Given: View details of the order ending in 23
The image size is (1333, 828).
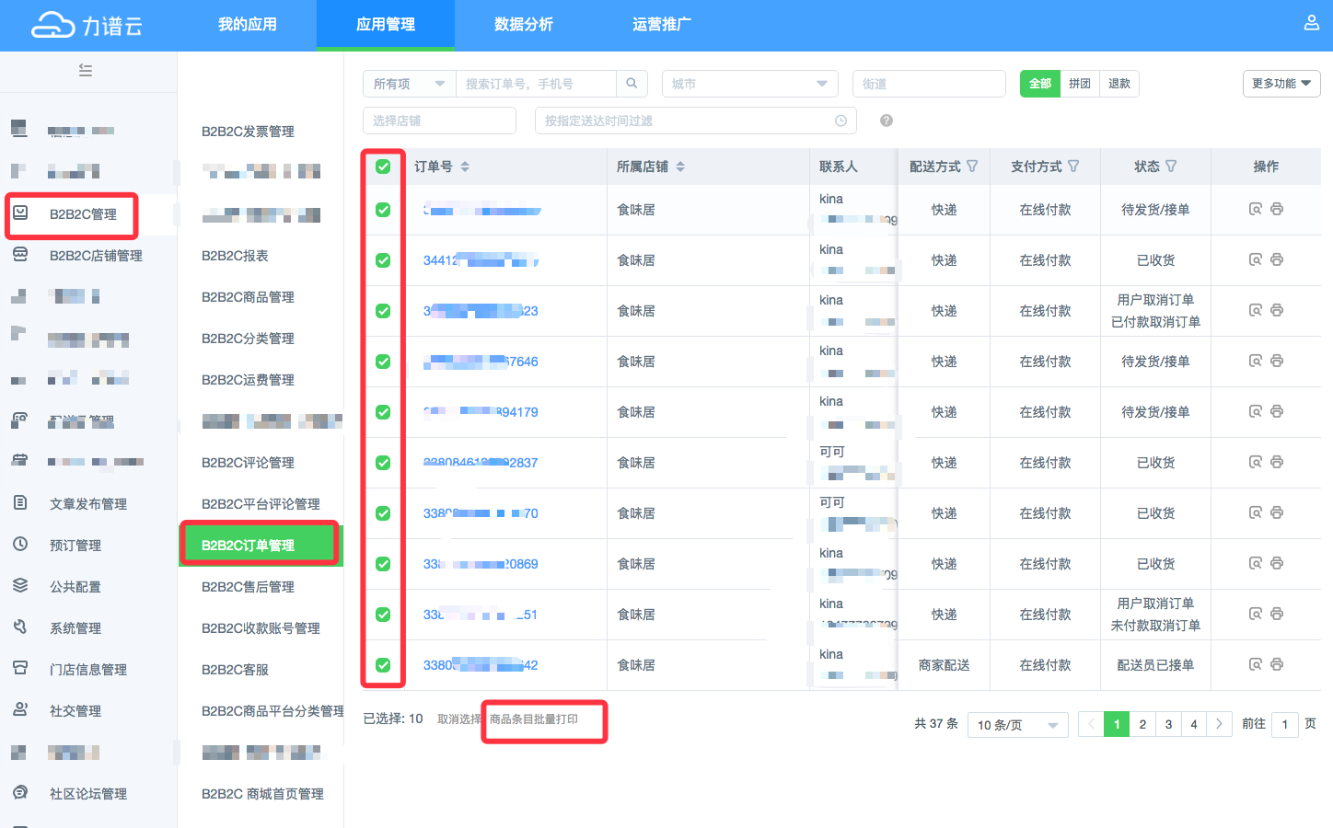Looking at the screenshot, I should pos(1255,310).
